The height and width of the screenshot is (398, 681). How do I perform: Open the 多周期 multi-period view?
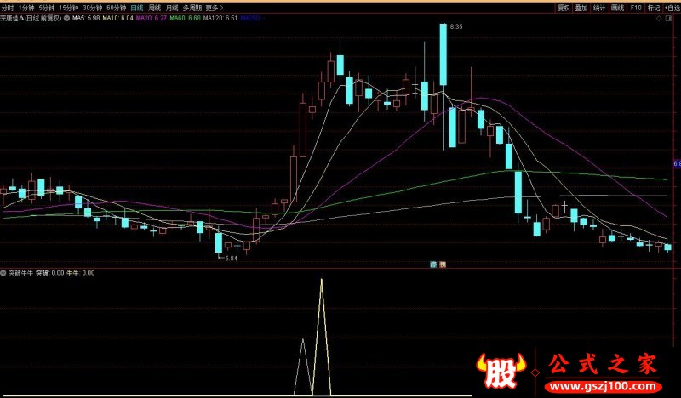(x=192, y=8)
